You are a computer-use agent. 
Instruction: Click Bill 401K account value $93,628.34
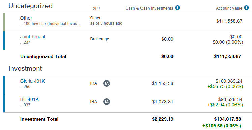230,99
